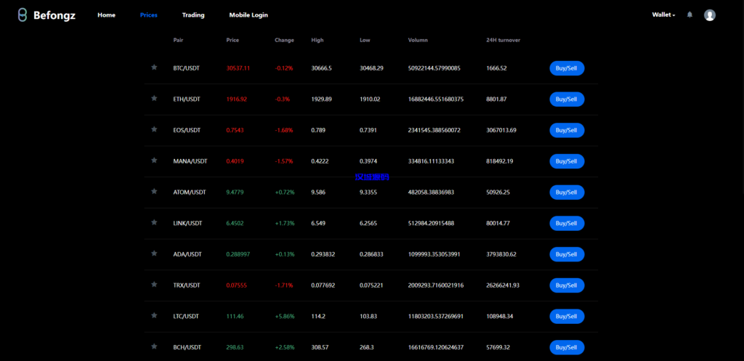Click the ADA/USDT star icon
Image resolution: width=744 pixels, height=361 pixels.
154,253
